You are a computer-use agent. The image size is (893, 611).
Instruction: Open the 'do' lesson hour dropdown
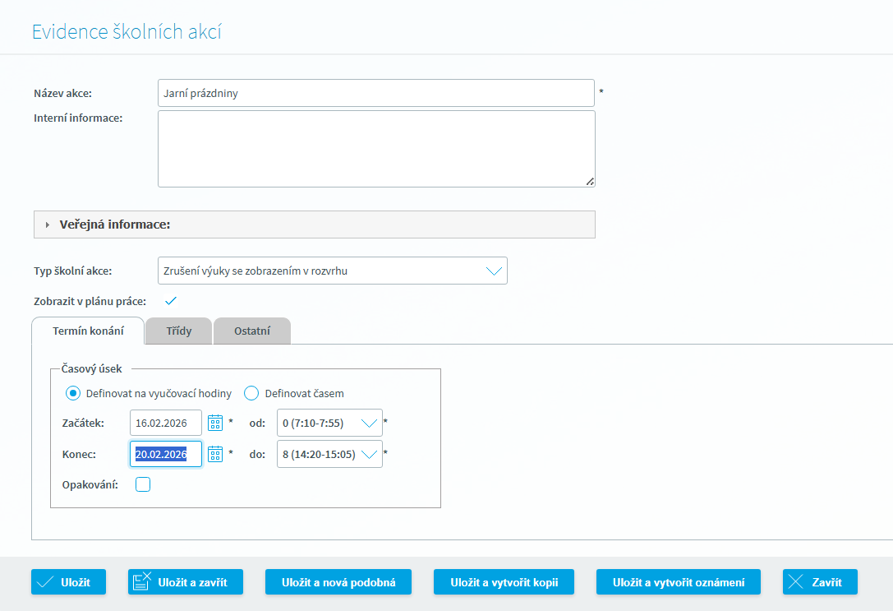click(370, 454)
